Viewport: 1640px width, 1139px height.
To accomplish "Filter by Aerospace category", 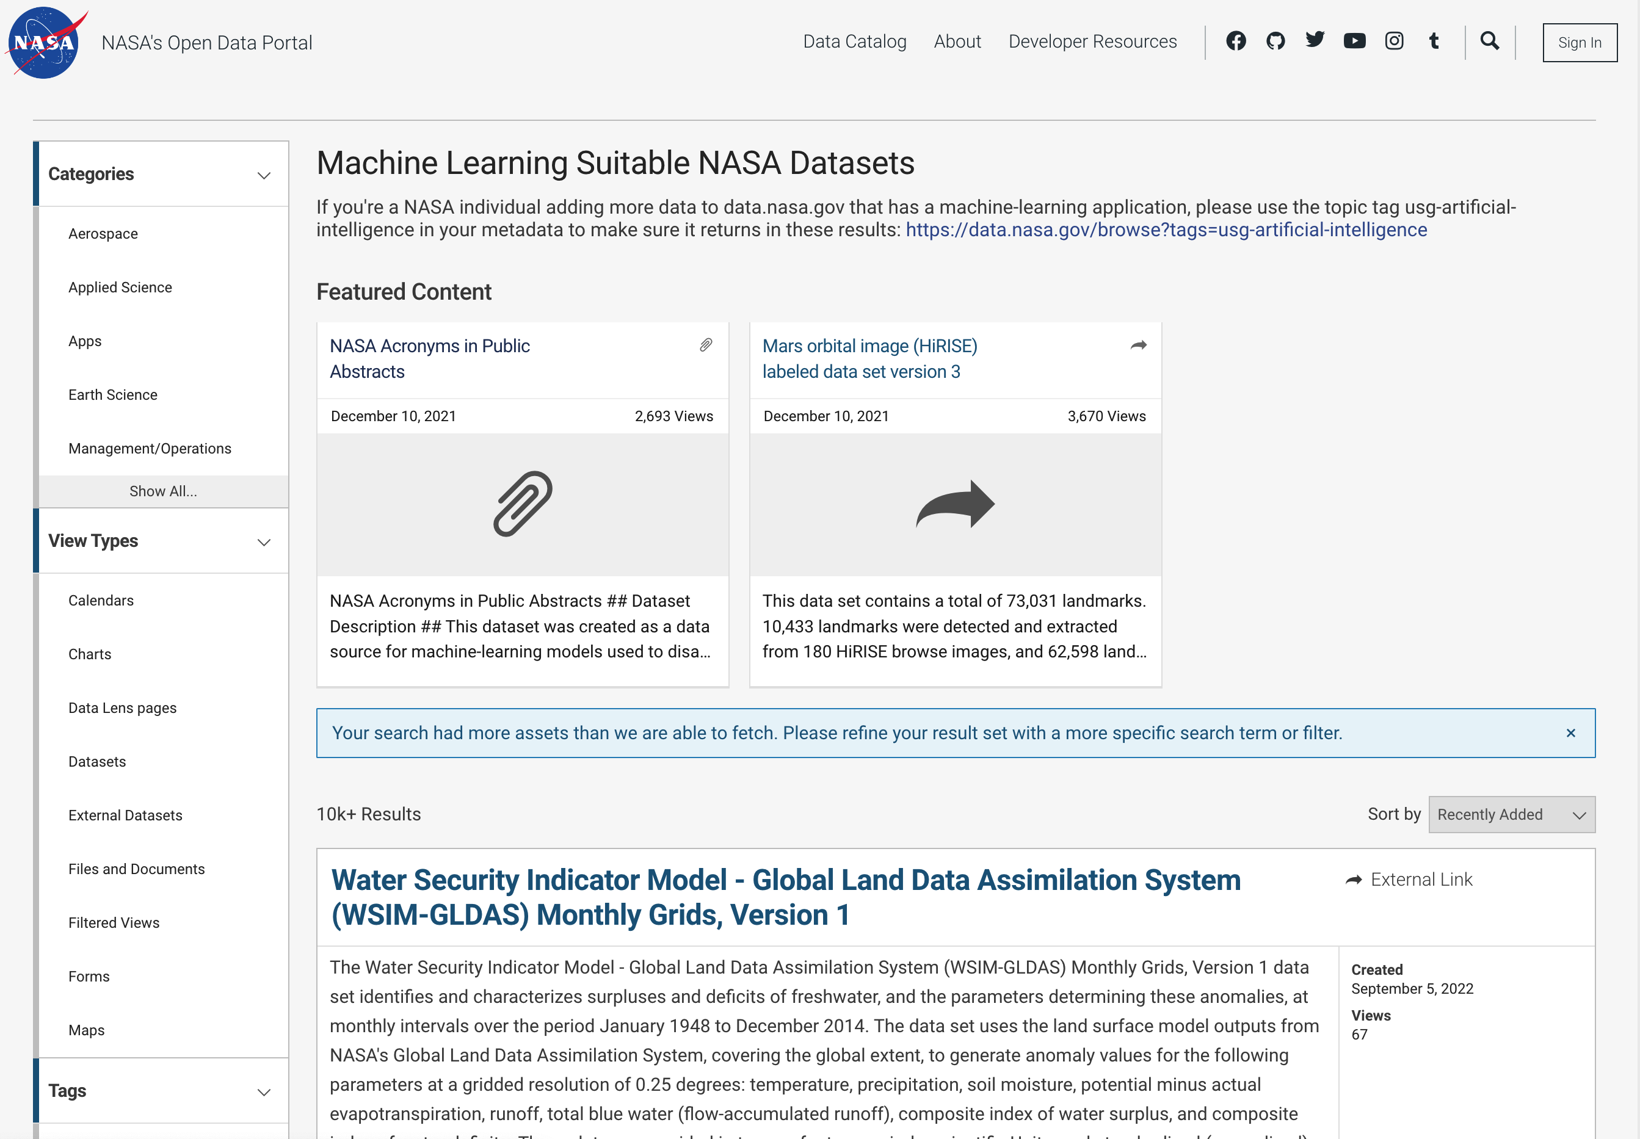I will 103,233.
